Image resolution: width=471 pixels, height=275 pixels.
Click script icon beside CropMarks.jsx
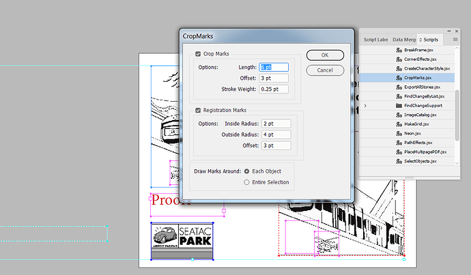399,78
